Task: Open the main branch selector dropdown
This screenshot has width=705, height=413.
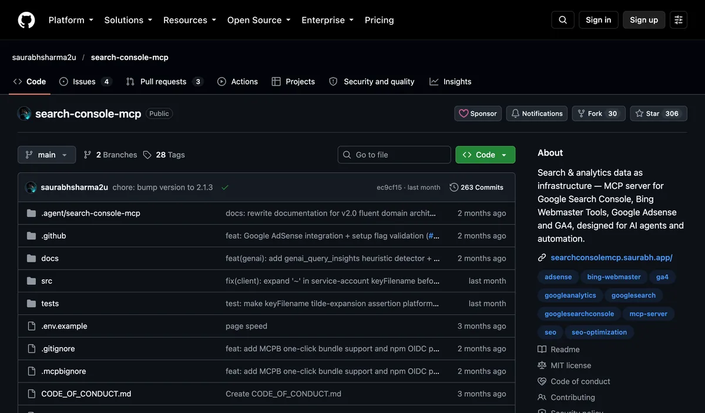Action: pos(47,155)
